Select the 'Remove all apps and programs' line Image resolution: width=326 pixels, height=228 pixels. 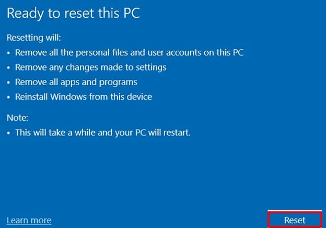coord(76,82)
